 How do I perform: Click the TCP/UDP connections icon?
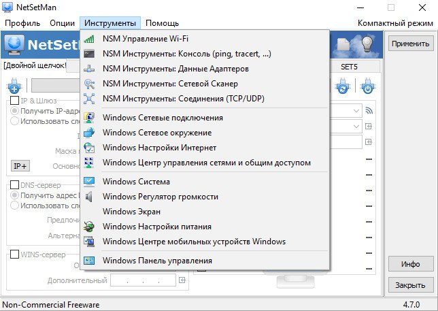[x=89, y=99]
